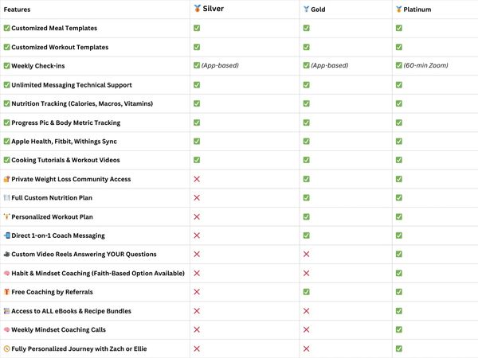Click the red X for Silver Full Custom Nutrition Plan
Screen dimensions: 478x358
(x=197, y=197)
